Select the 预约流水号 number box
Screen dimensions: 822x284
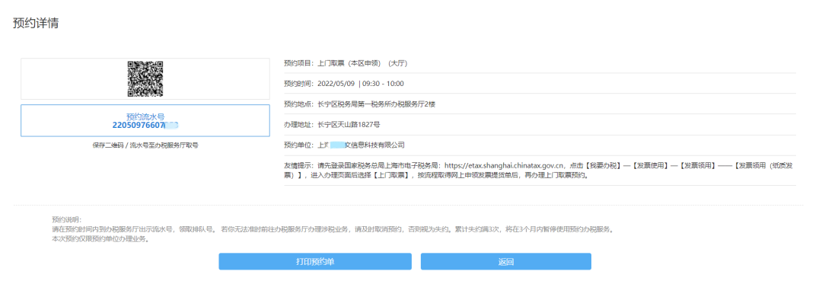pos(145,121)
